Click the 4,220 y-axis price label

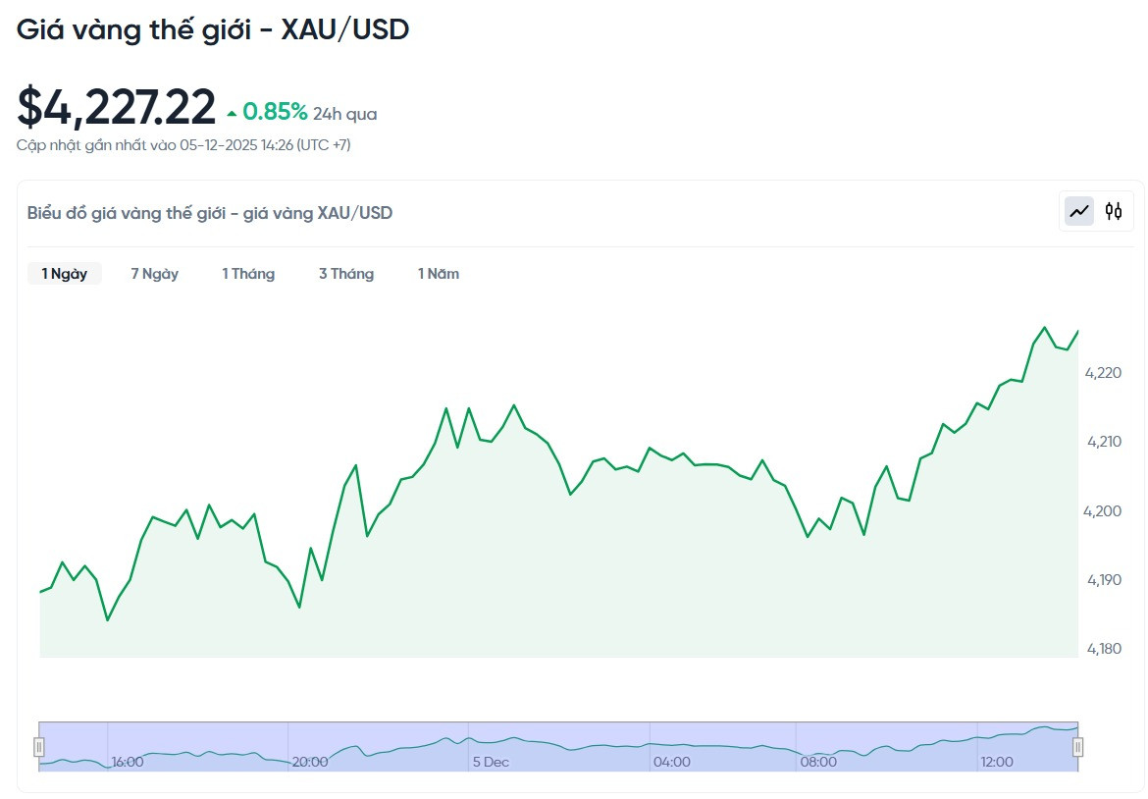point(1103,373)
